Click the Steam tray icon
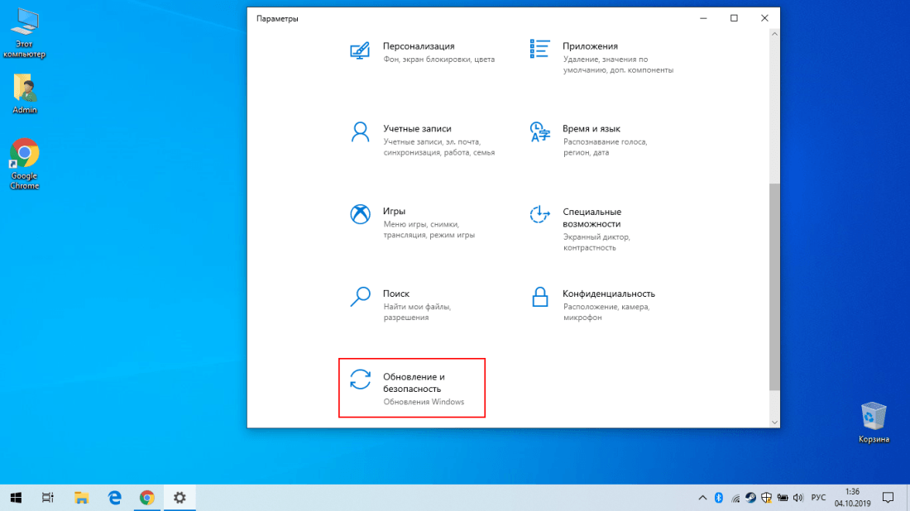The height and width of the screenshot is (511, 910). (x=750, y=498)
